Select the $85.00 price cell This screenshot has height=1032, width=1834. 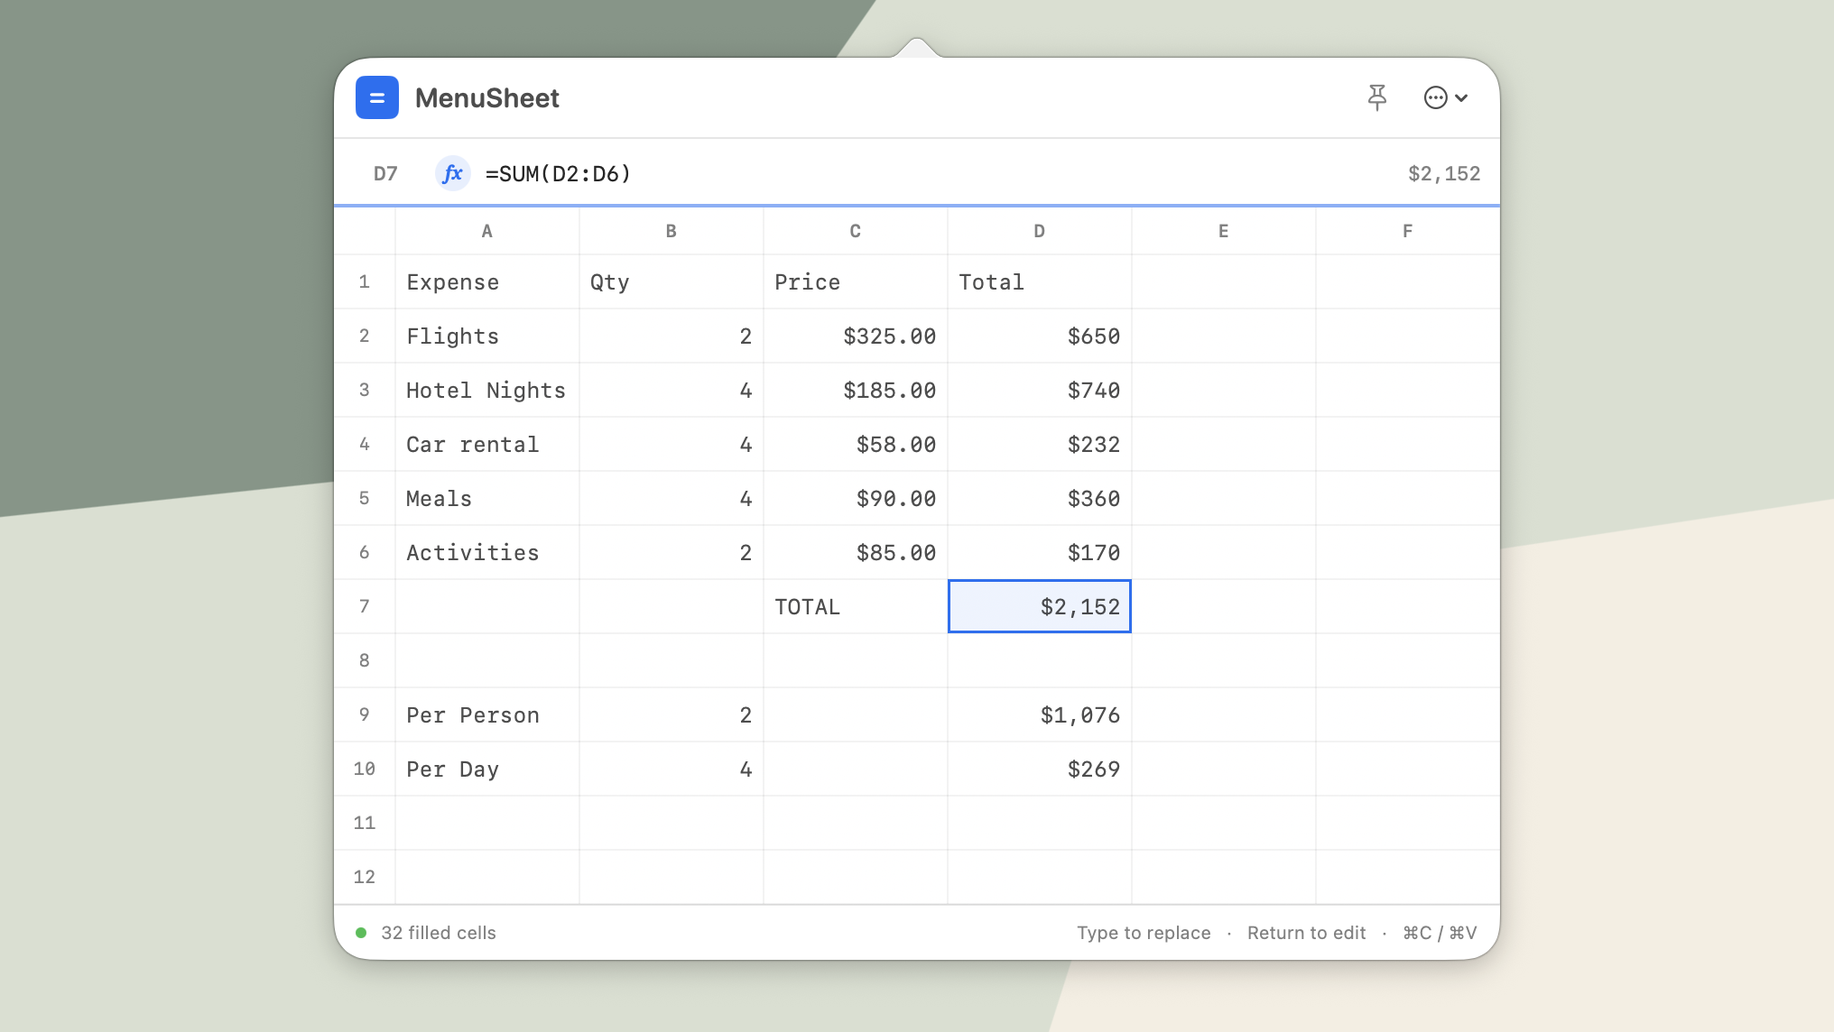(856, 552)
